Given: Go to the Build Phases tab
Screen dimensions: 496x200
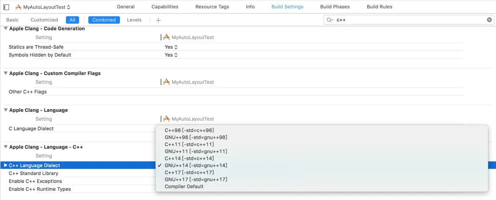Looking at the screenshot, I should [x=335, y=7].
